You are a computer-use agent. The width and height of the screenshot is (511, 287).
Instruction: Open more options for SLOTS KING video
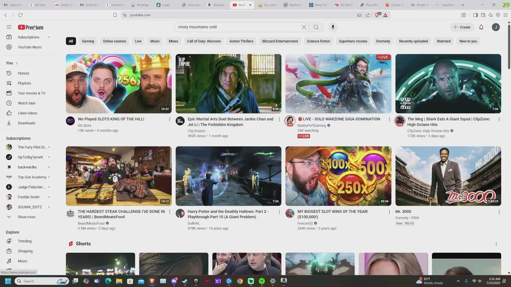(169, 119)
